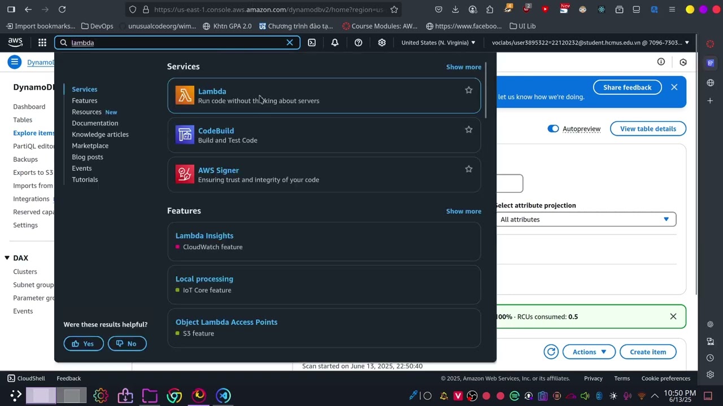Open browser downloads panel

tap(455, 9)
